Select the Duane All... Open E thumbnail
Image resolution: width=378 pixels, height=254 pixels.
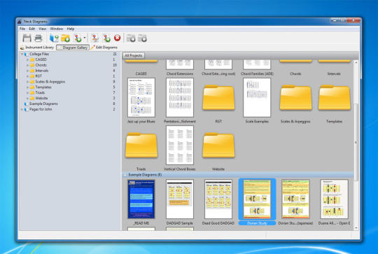tap(334, 199)
